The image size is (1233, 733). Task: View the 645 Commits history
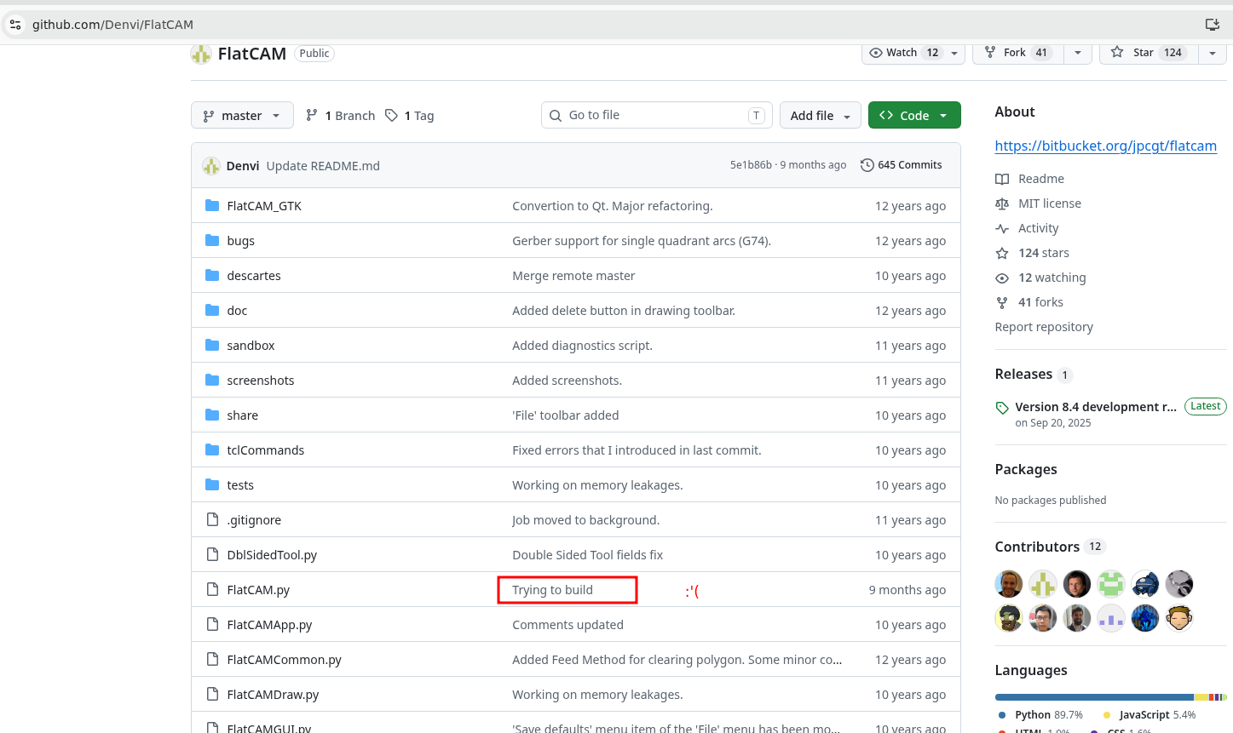(x=901, y=165)
